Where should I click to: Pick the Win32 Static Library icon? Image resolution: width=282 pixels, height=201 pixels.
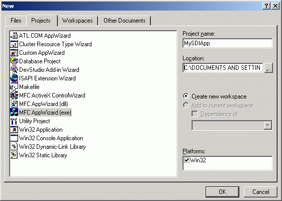(x=14, y=155)
